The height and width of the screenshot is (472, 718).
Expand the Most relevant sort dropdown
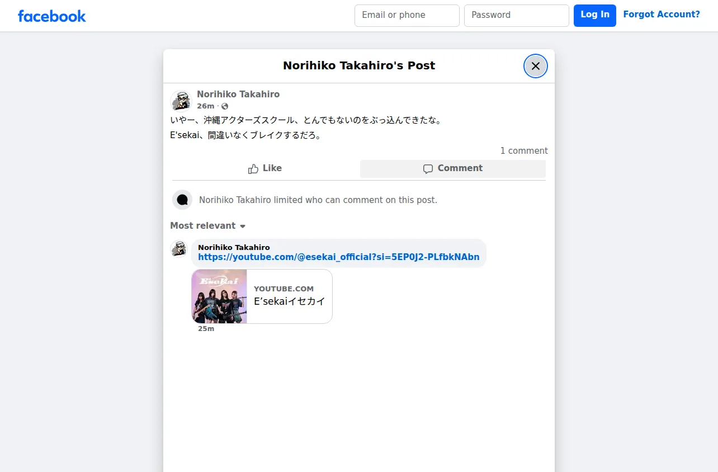click(x=208, y=226)
